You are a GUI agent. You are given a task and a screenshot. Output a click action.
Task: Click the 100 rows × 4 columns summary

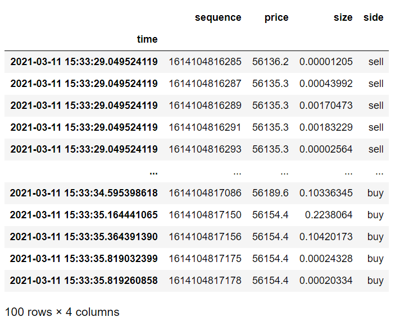(62, 312)
